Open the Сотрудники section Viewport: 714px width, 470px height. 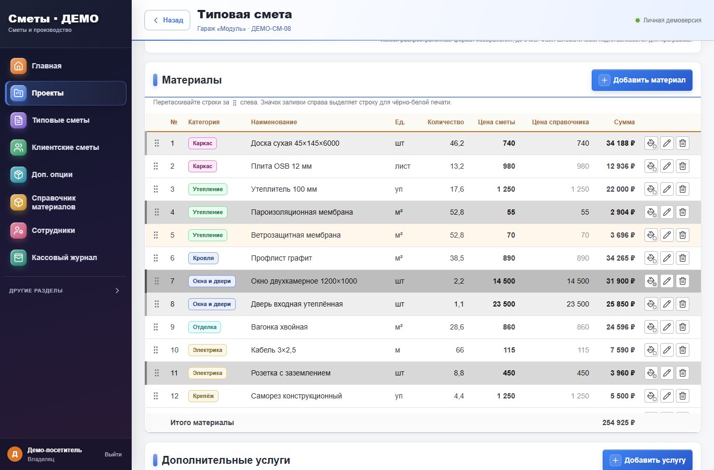point(66,230)
